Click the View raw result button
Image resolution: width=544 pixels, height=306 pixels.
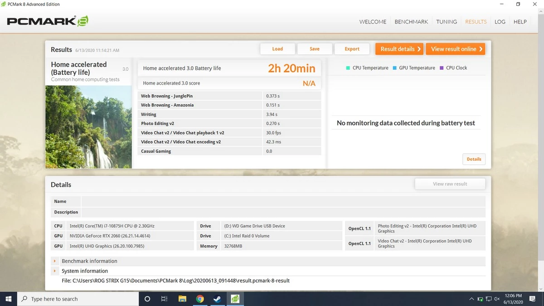tap(450, 184)
